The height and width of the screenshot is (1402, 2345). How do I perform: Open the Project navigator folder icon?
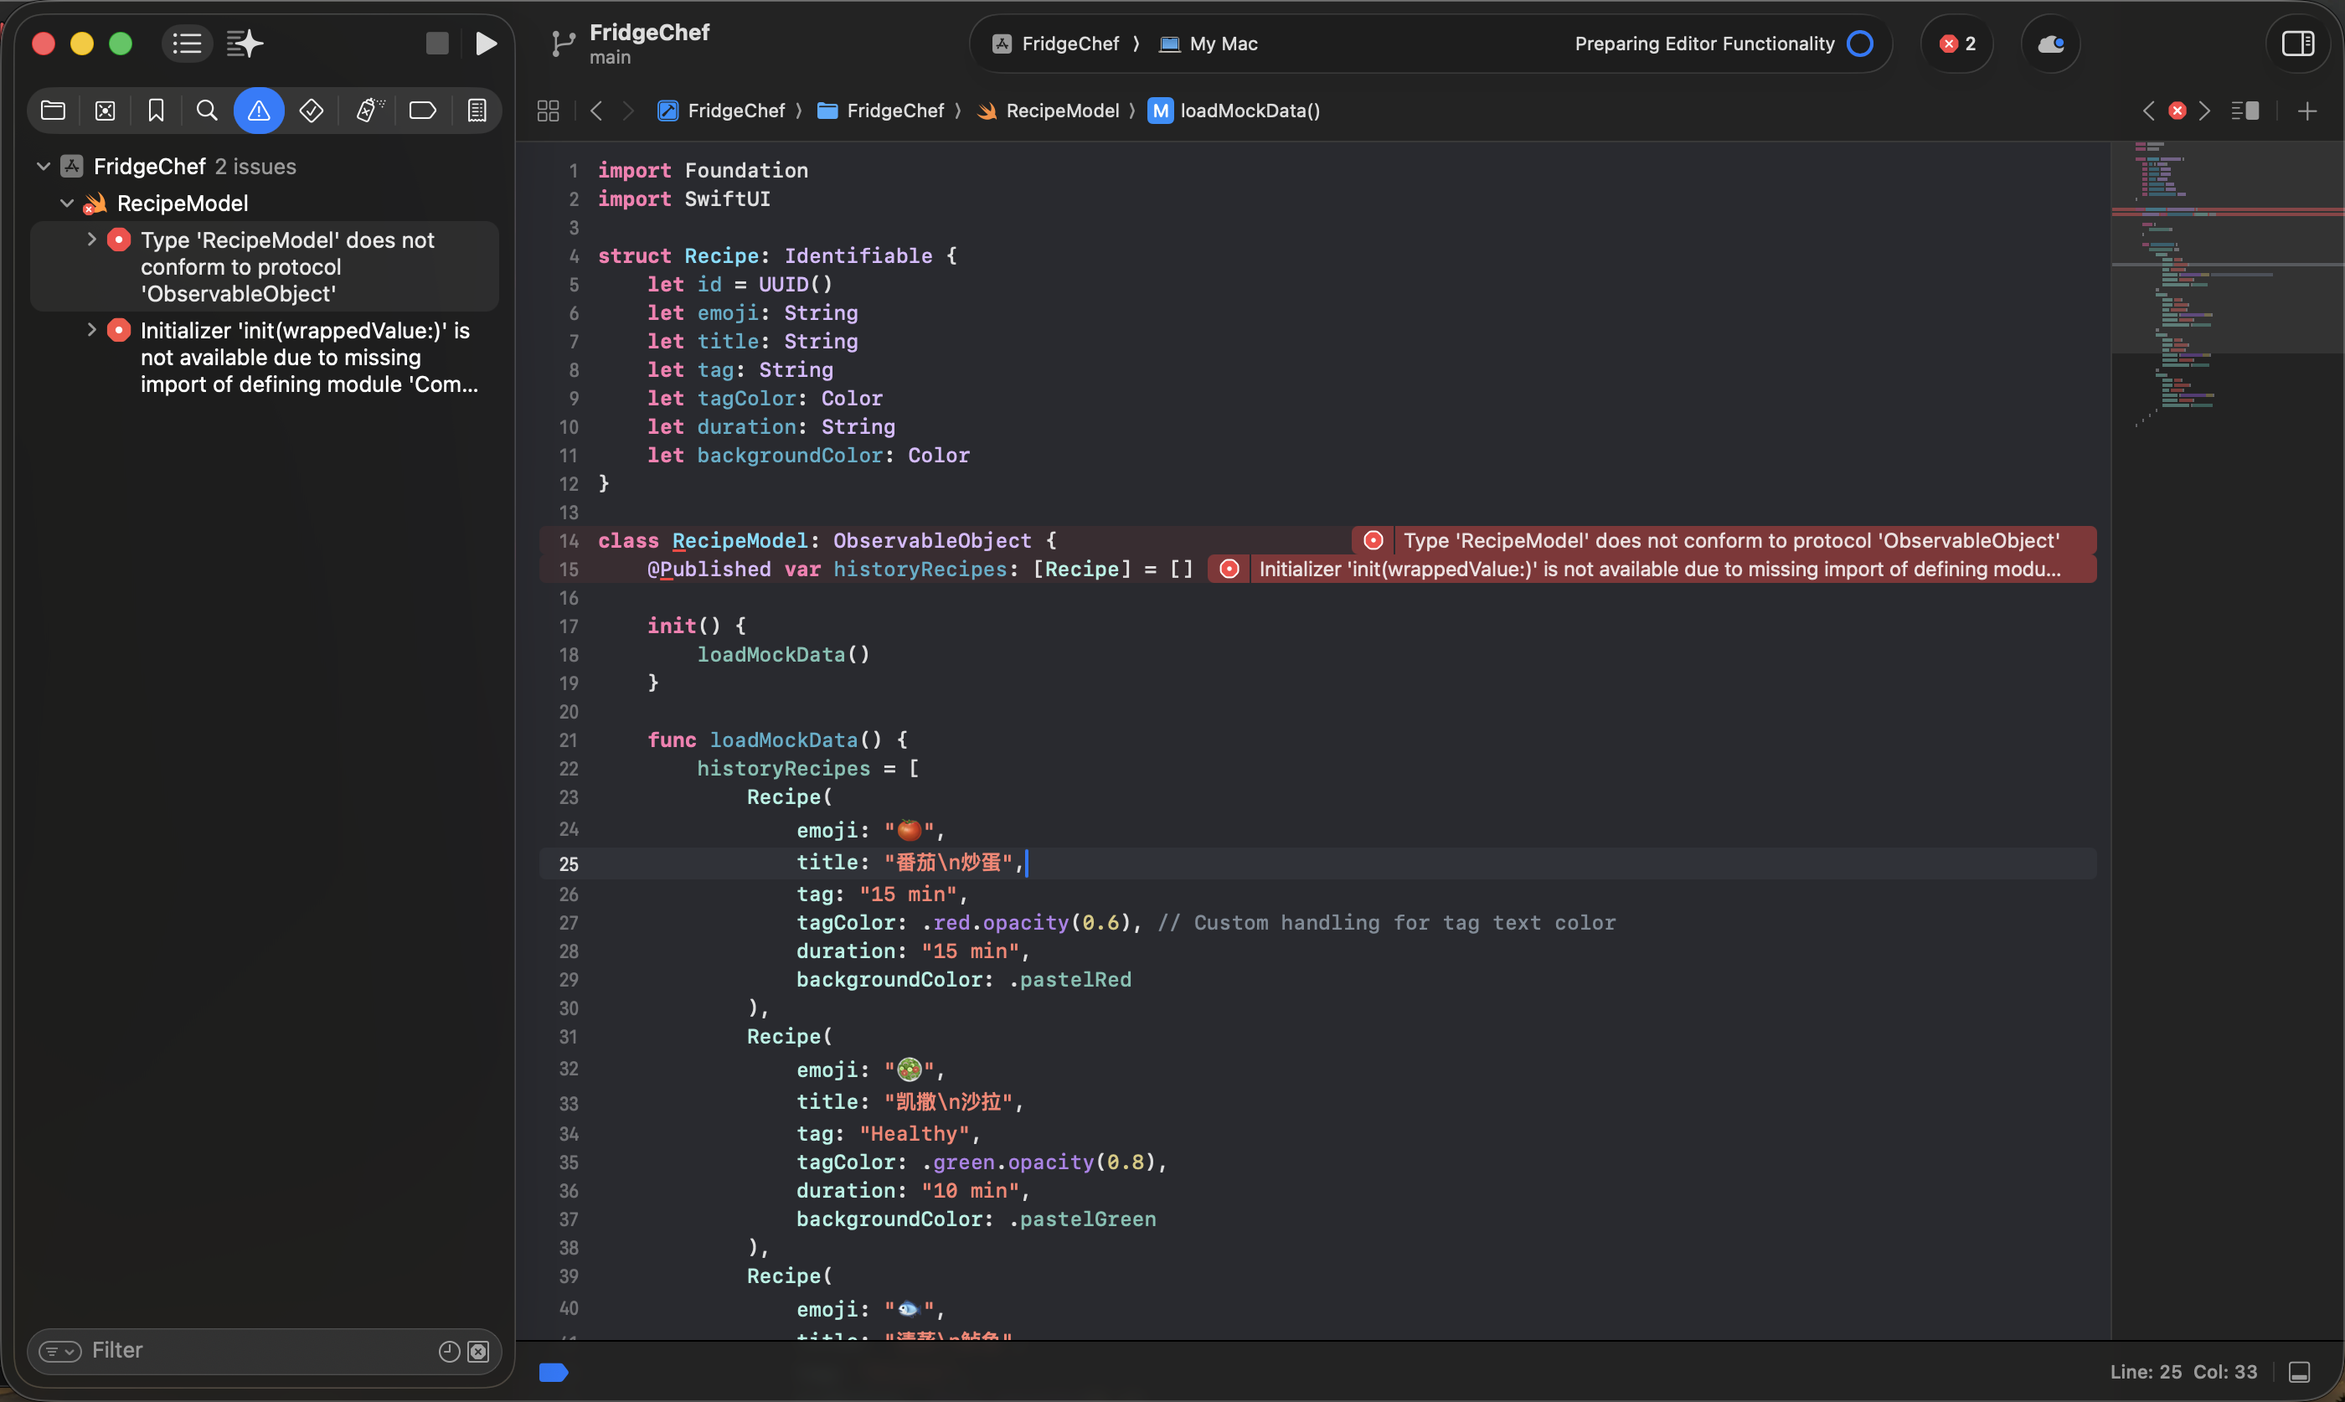[x=53, y=111]
